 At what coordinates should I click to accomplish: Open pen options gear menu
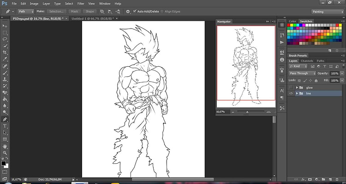[128, 11]
